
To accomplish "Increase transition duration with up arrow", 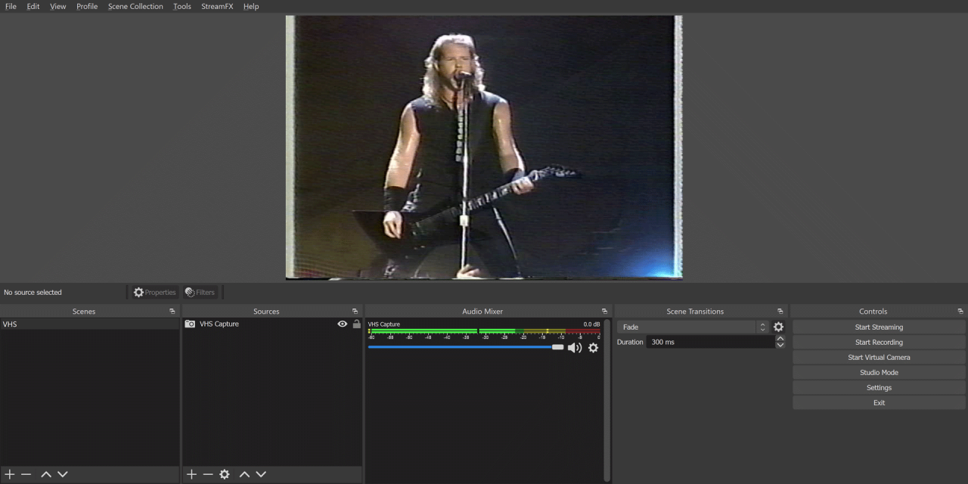I will [780, 339].
